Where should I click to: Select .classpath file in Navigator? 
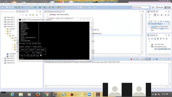click(11, 54)
